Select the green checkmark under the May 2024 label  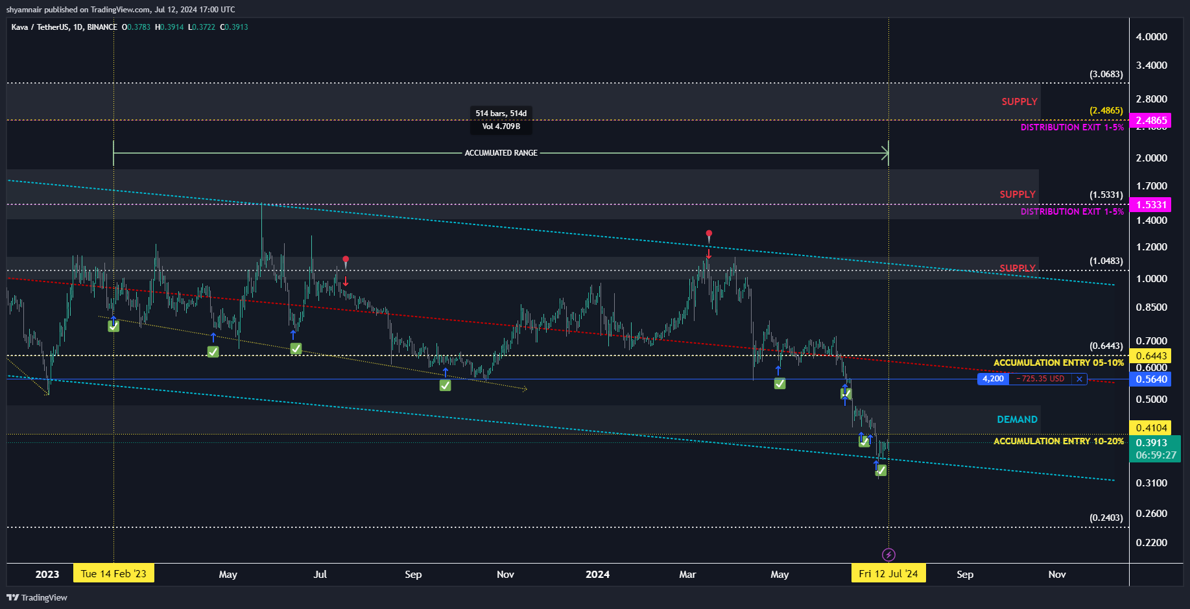click(x=779, y=384)
